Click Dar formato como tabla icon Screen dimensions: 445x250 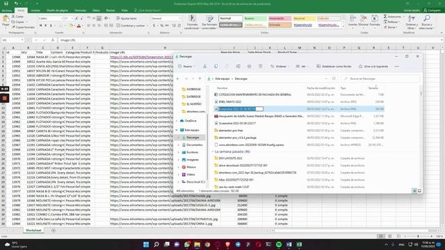coord(209,22)
